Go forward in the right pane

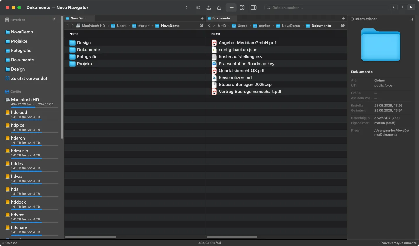pos(214,26)
